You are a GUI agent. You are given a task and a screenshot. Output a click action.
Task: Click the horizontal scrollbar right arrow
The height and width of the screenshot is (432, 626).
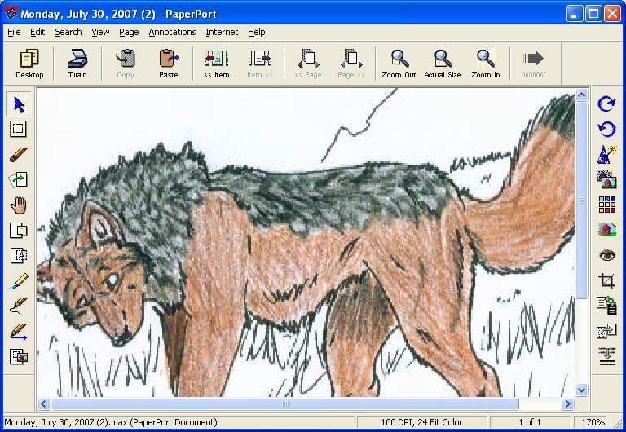pos(567,404)
